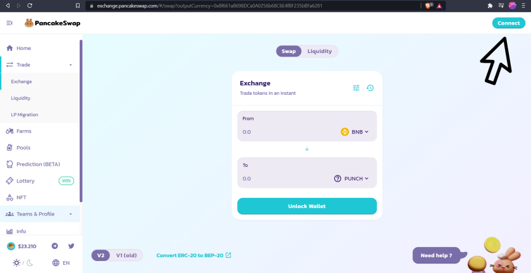Open swap settings sliders icon
This screenshot has width=531, height=273.
(356, 88)
